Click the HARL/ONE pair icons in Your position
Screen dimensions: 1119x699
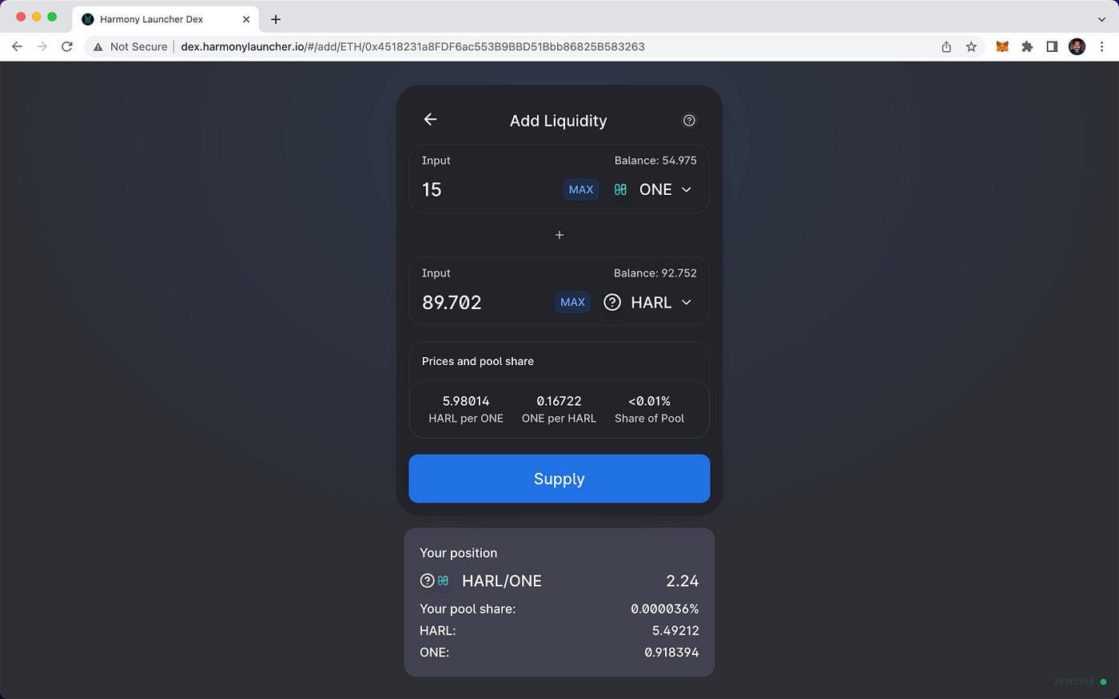pyautogui.click(x=435, y=582)
